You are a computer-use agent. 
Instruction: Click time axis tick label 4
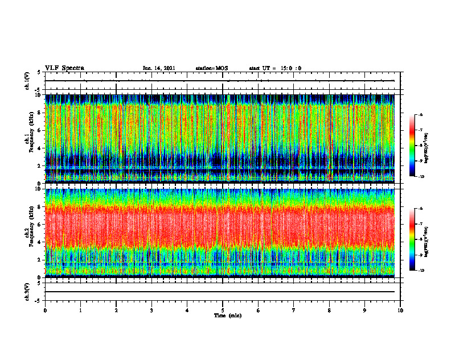point(187,310)
